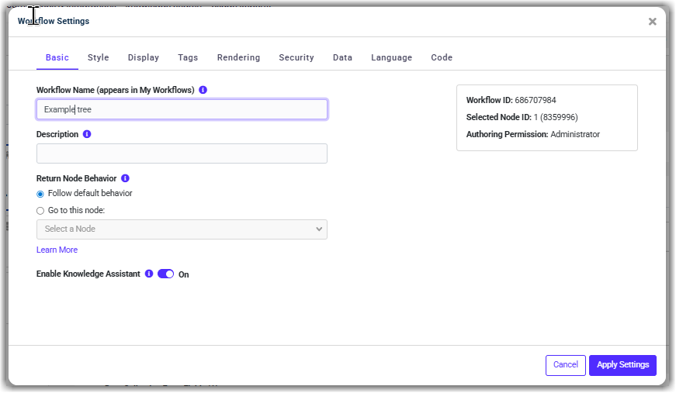The image size is (676, 393).
Task: Click info icon next to Enable Knowledge Assistant
Action: (x=149, y=274)
